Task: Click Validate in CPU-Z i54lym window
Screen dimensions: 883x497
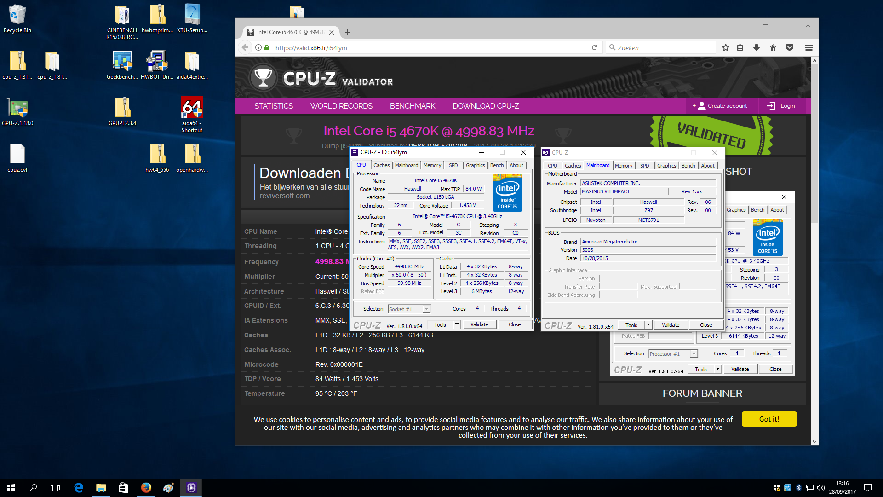Action: pyautogui.click(x=479, y=324)
